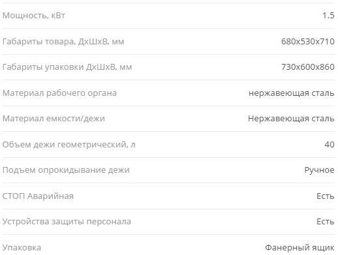Click 'Подъем опрокидывание дежи' label
Image resolution: width=338 pixels, height=255 pixels.
(66, 170)
